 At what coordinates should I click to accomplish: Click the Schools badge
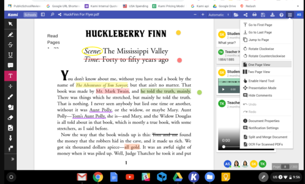pos(30,15)
